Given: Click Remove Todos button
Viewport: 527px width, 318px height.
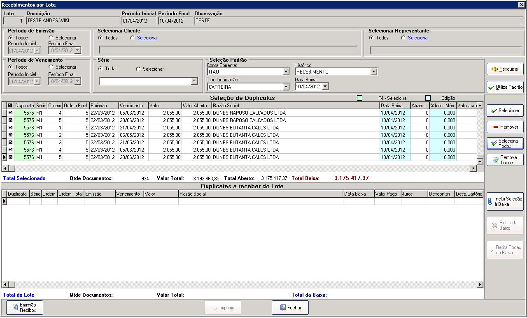Looking at the screenshot, I should point(505,160).
